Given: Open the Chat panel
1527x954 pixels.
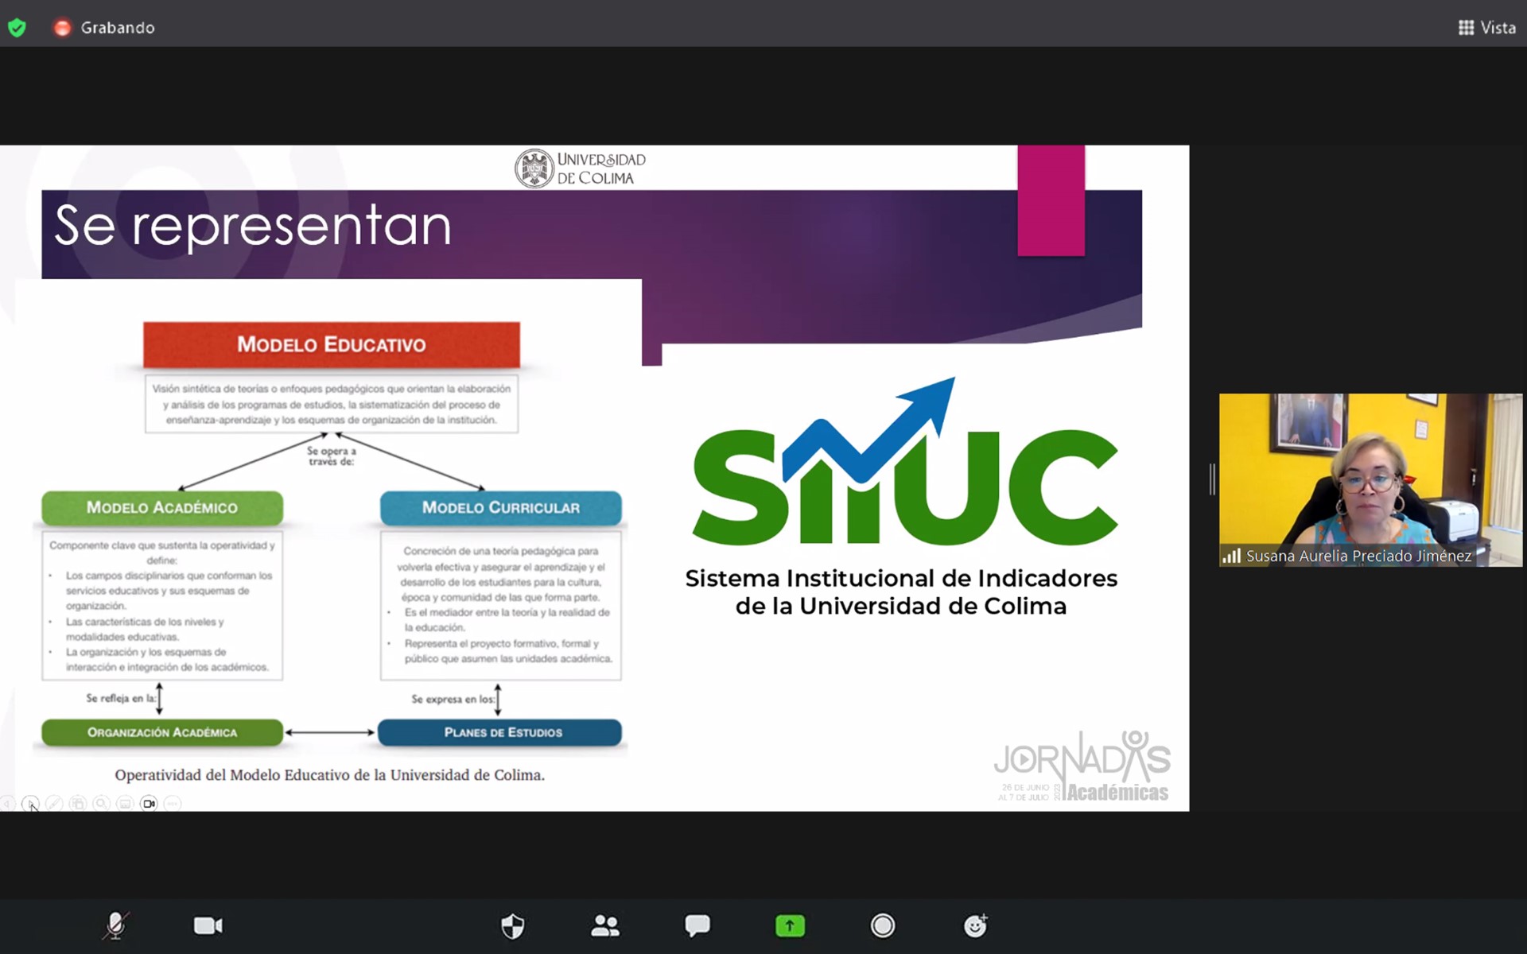Looking at the screenshot, I should 697,925.
